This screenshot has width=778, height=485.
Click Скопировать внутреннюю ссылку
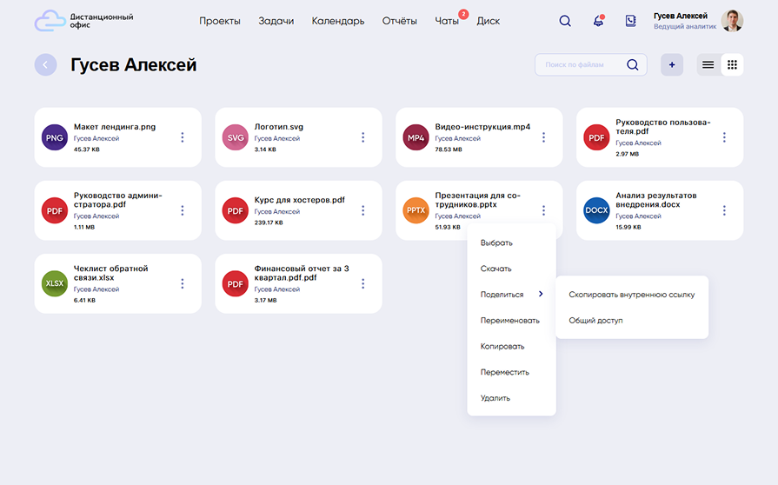tap(631, 295)
